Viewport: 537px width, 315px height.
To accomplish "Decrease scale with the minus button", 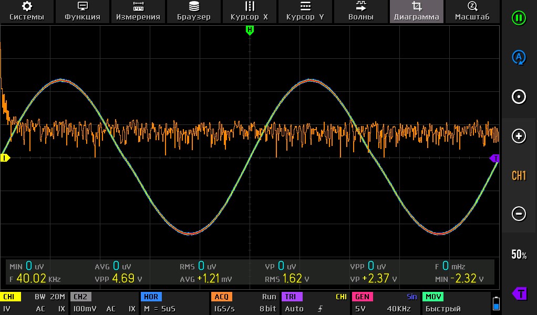I will click(x=519, y=214).
